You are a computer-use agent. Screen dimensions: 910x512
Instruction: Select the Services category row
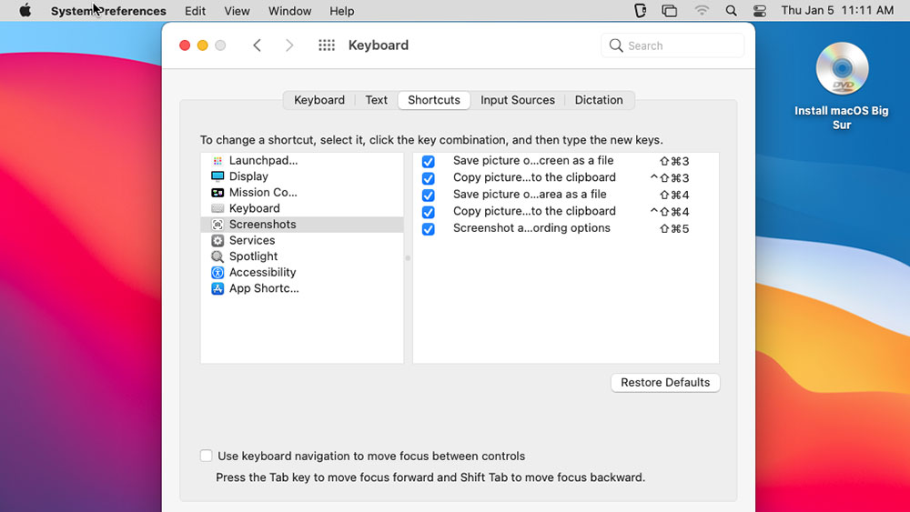(x=302, y=240)
